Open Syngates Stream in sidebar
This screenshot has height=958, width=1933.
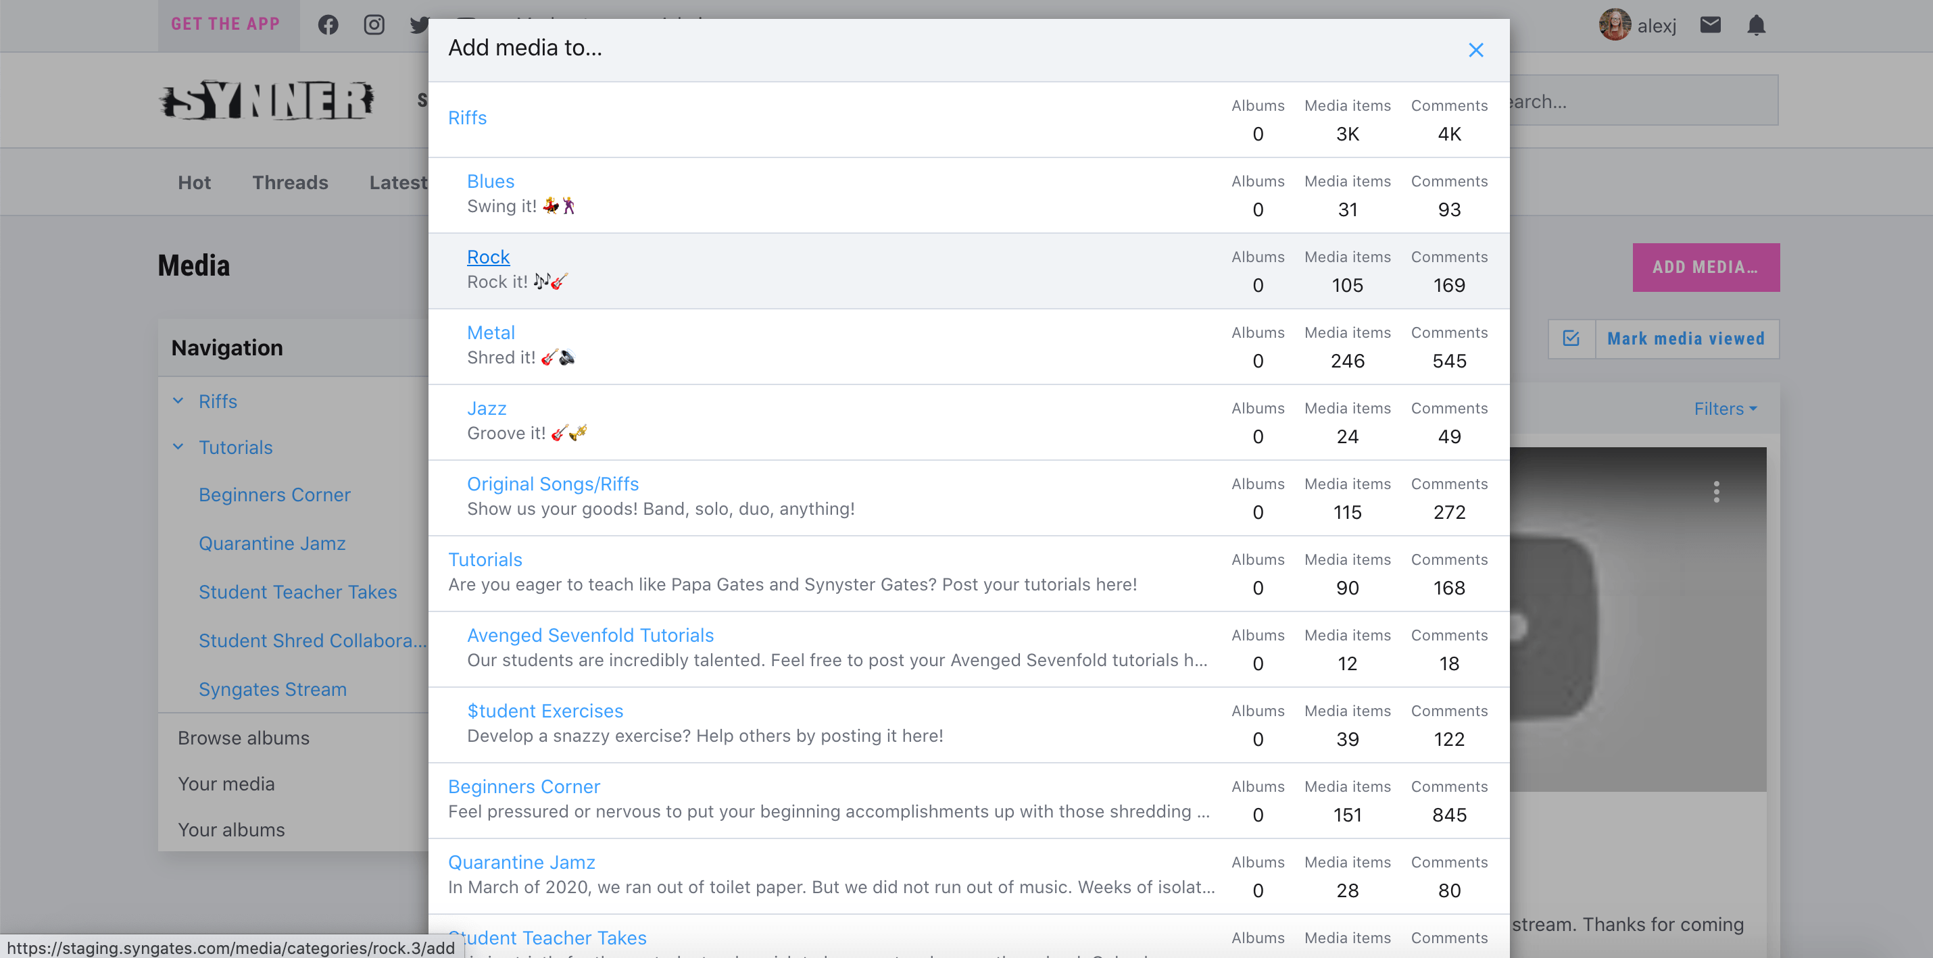click(272, 689)
